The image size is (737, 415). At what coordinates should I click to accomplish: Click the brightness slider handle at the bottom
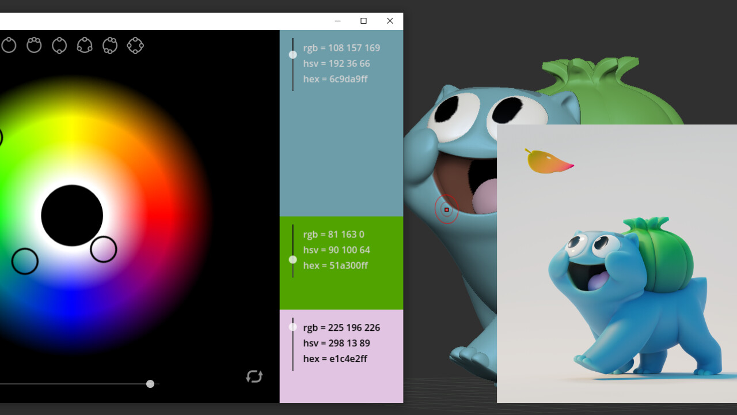pos(150,383)
